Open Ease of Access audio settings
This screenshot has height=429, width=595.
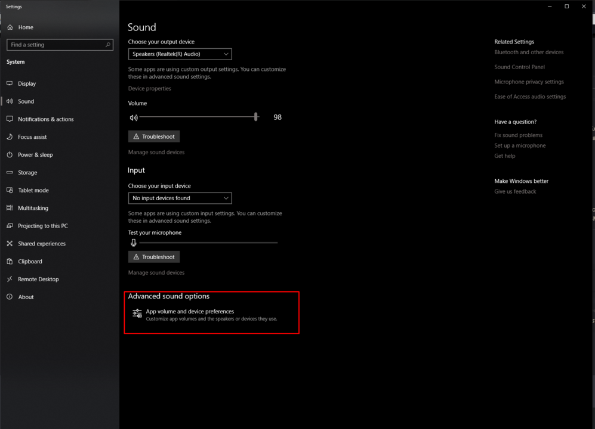[530, 97]
